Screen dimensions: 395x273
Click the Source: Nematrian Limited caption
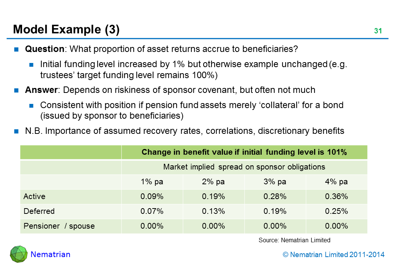294,240
